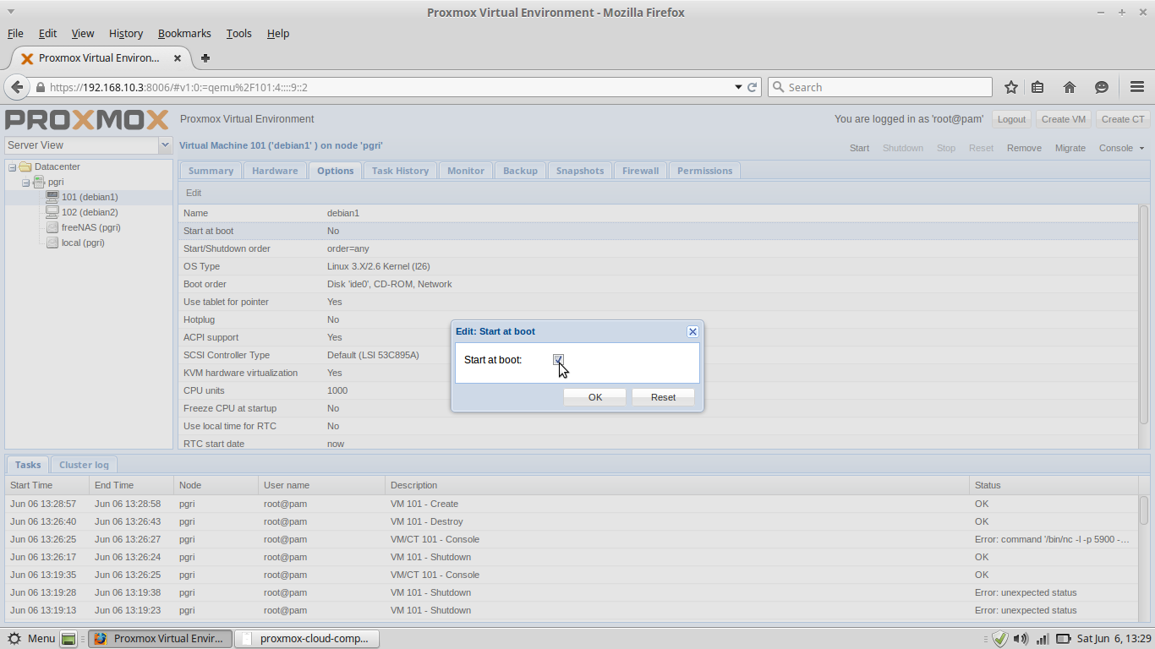Go to the Firefox home page icon
The image size is (1155, 649).
coord(1070,87)
